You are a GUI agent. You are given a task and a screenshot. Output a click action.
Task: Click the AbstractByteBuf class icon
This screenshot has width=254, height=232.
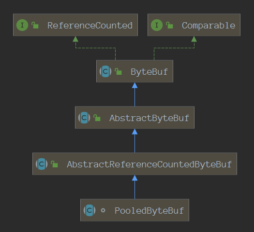pos(84,118)
